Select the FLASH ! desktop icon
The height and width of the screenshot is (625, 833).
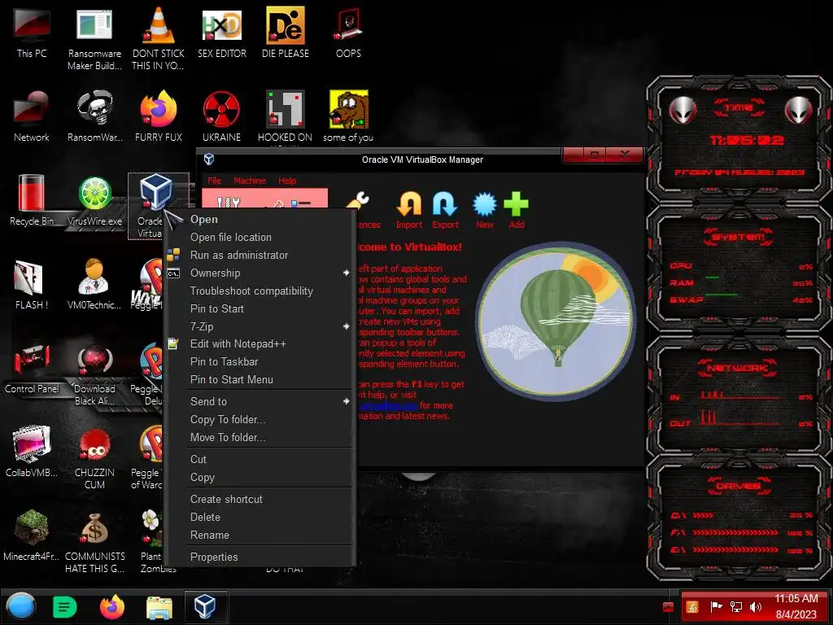(x=32, y=284)
